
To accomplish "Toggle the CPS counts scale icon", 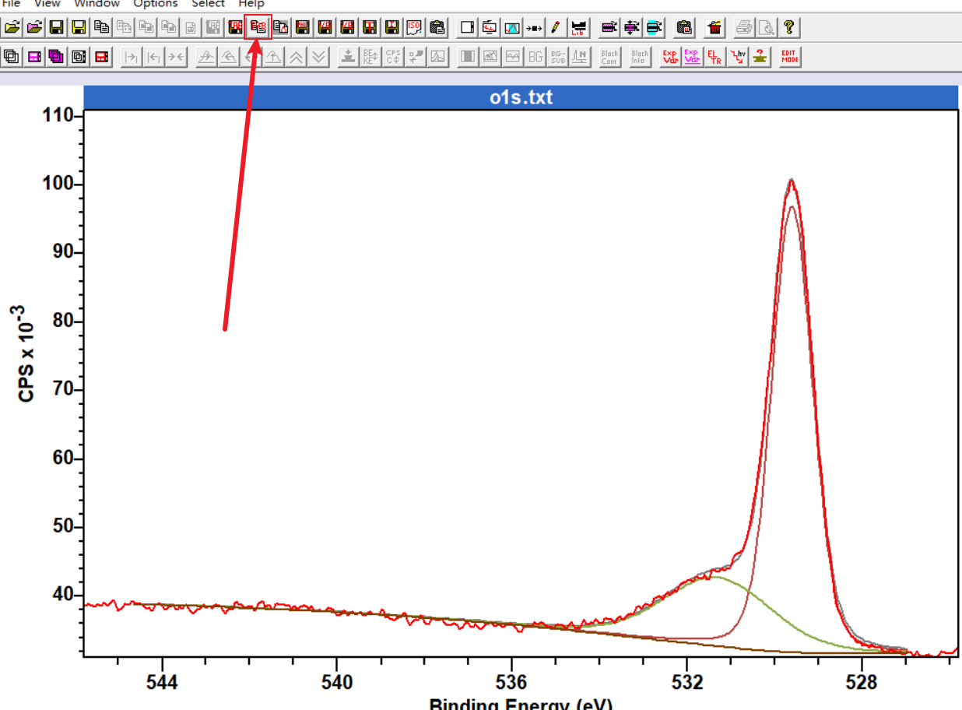I will click(x=392, y=57).
